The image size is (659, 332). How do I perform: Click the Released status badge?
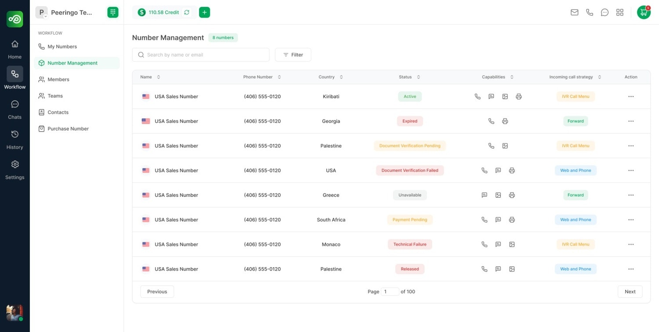pos(410,269)
